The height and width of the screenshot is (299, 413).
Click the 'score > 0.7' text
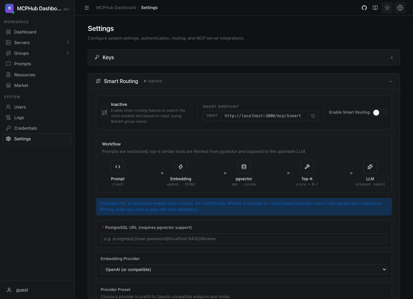click(307, 184)
